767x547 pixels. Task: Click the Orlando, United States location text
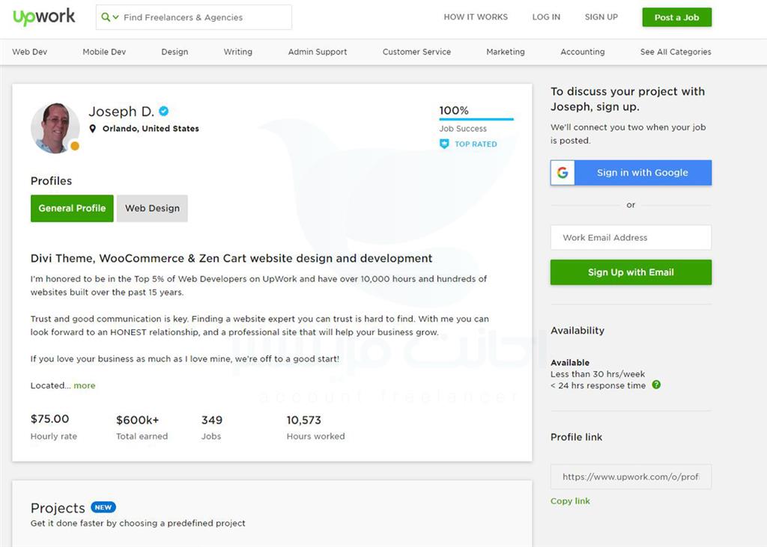click(x=151, y=129)
